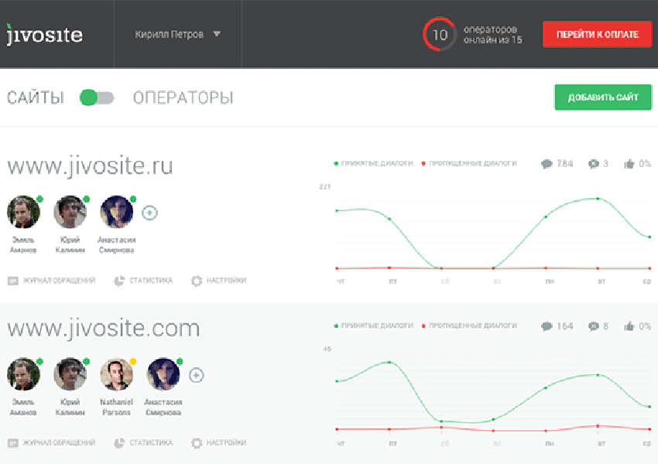Open the www.jivosite.ru site title
The height and width of the screenshot is (464, 658).
pos(91,166)
